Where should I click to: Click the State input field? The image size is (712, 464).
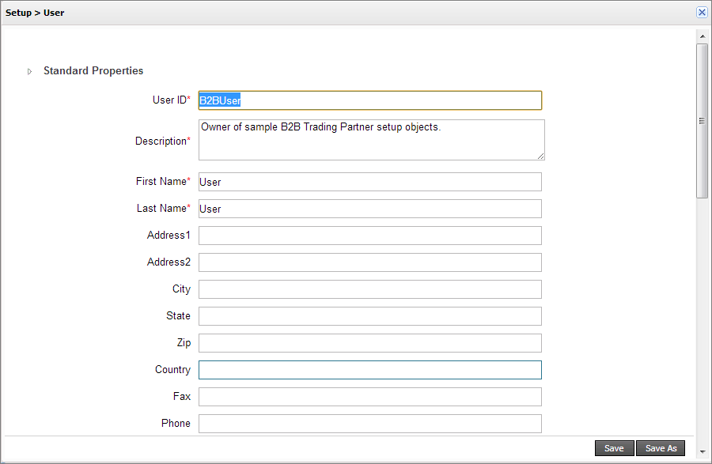pyautogui.click(x=369, y=316)
